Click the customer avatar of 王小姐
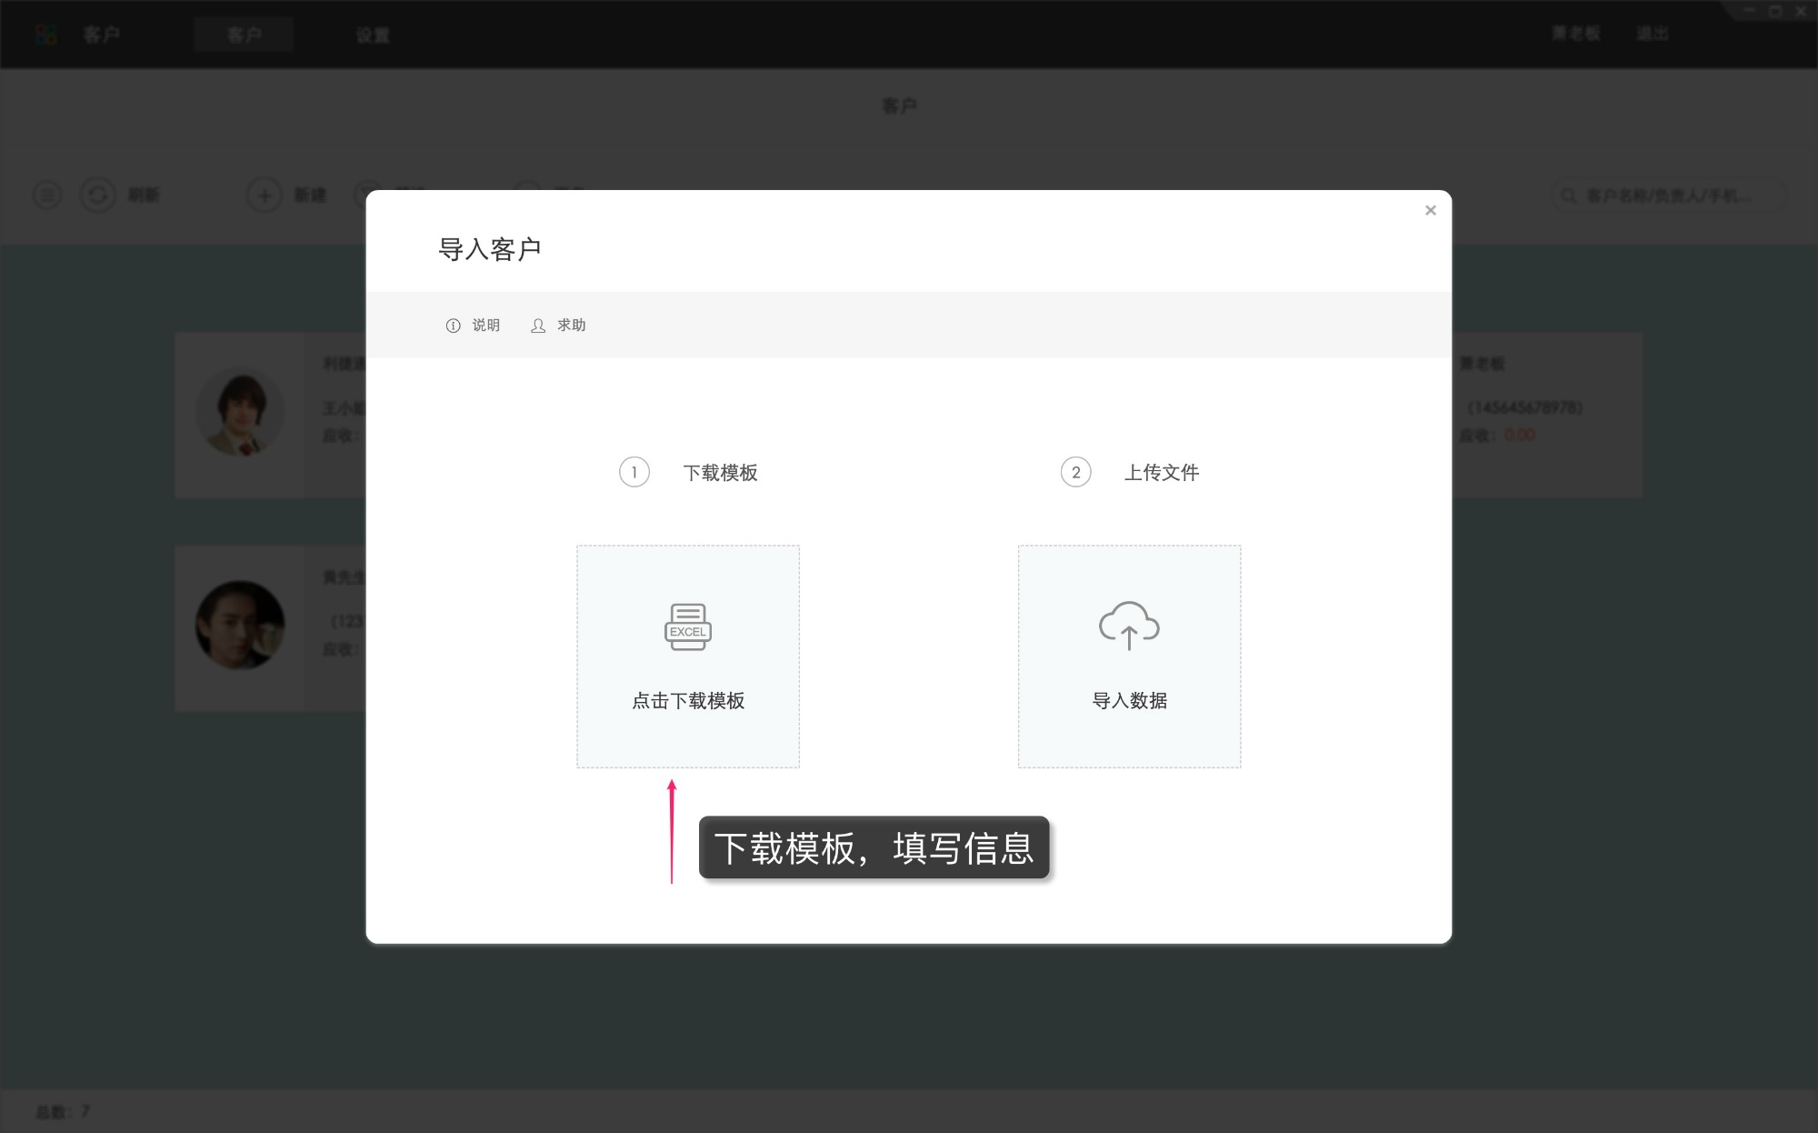 pyautogui.click(x=240, y=414)
